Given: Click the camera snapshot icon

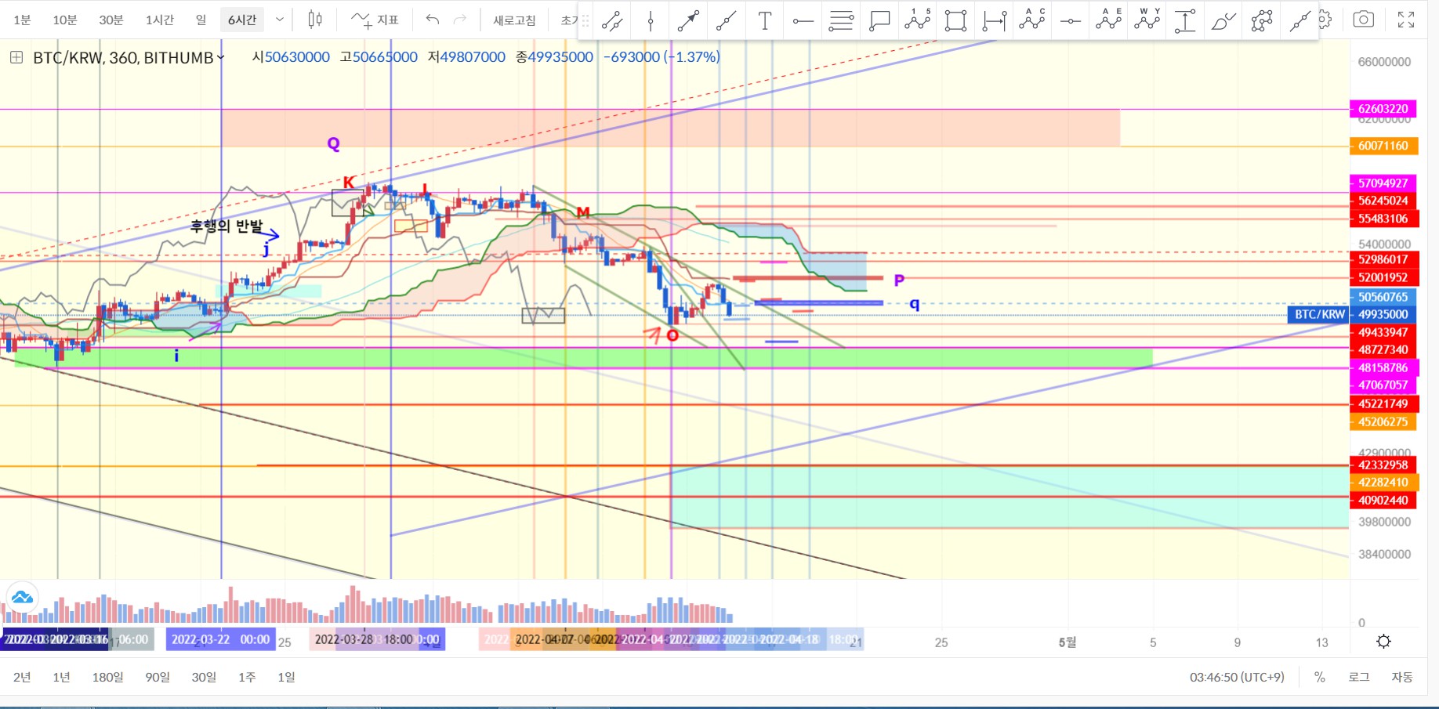Looking at the screenshot, I should [1363, 20].
